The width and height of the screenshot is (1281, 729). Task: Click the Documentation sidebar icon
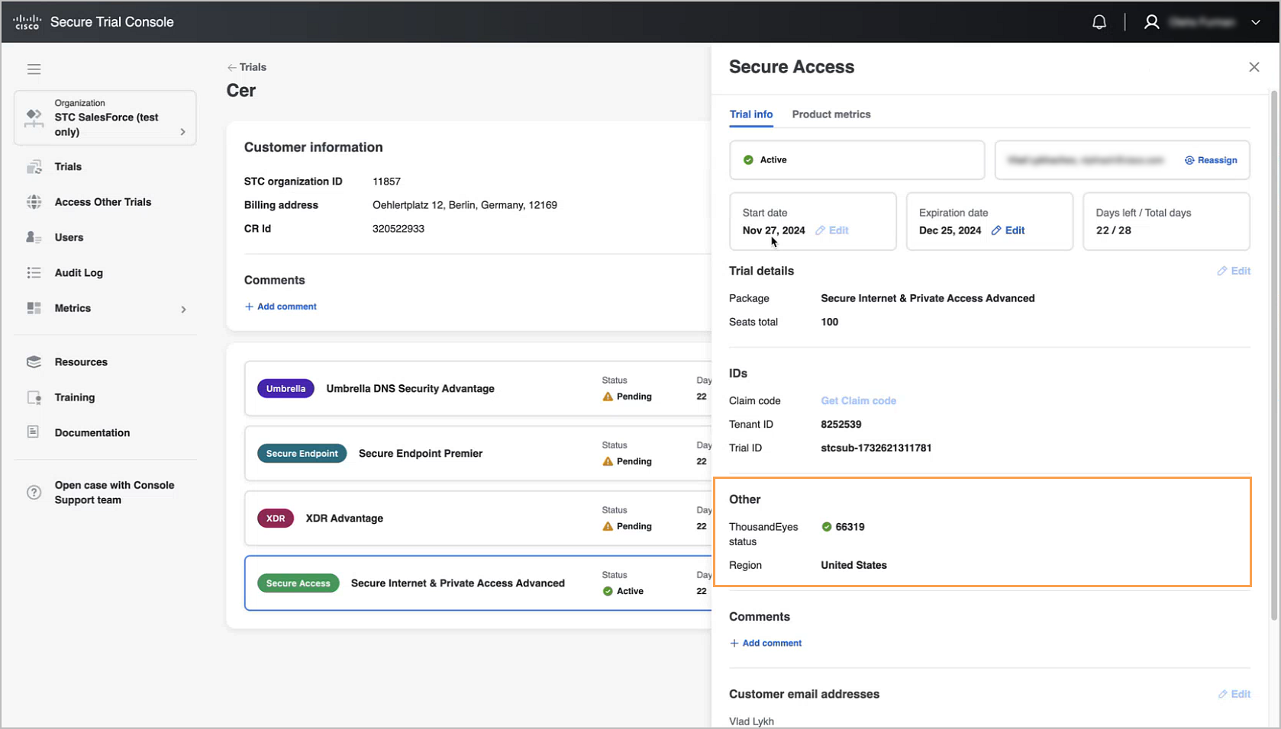(33, 432)
